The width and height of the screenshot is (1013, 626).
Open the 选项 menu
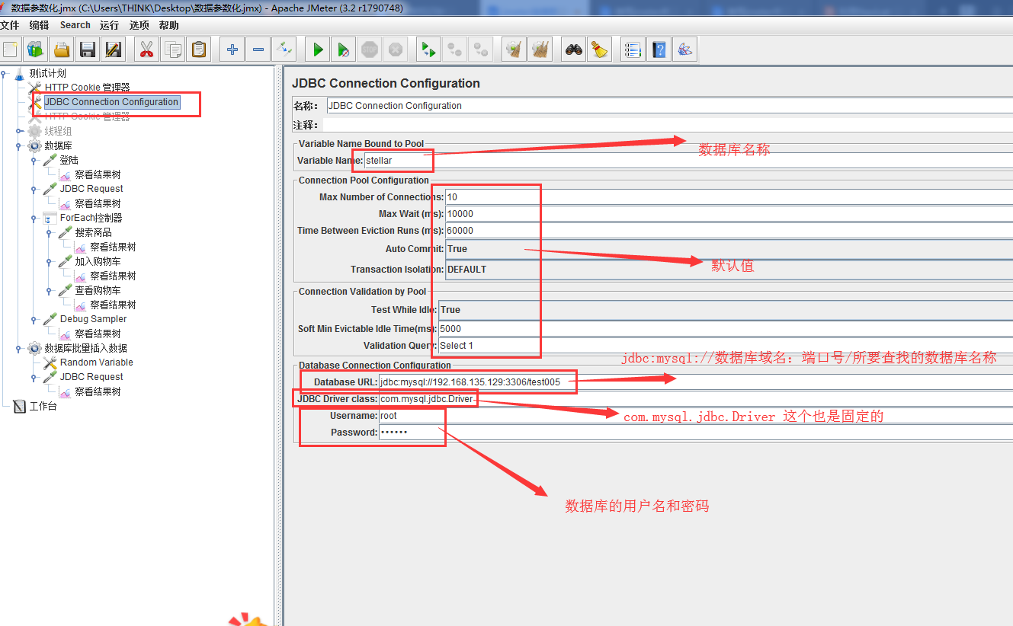[x=139, y=25]
